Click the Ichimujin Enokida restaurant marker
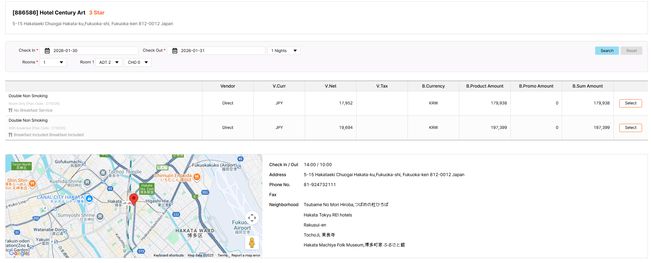This screenshot has width=651, height=263. pos(197,177)
